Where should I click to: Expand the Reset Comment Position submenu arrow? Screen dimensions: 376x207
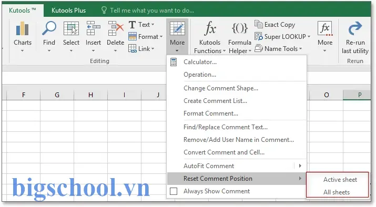(x=300, y=179)
